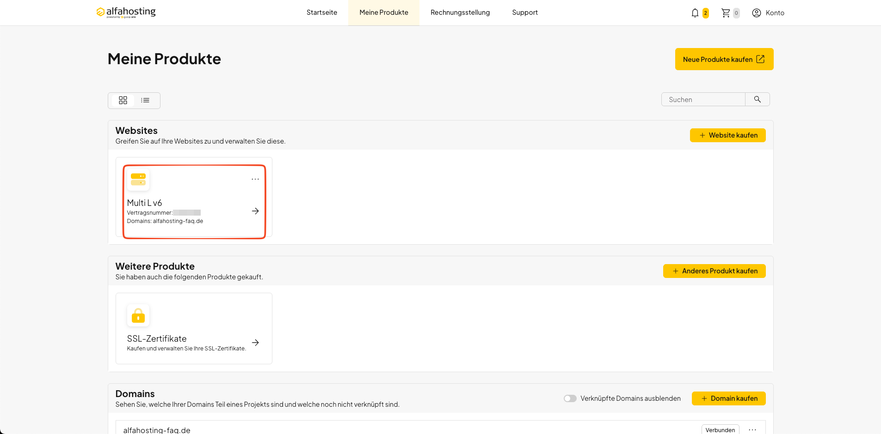Click Domain kaufen button
The image size is (881, 434).
pyautogui.click(x=729, y=398)
